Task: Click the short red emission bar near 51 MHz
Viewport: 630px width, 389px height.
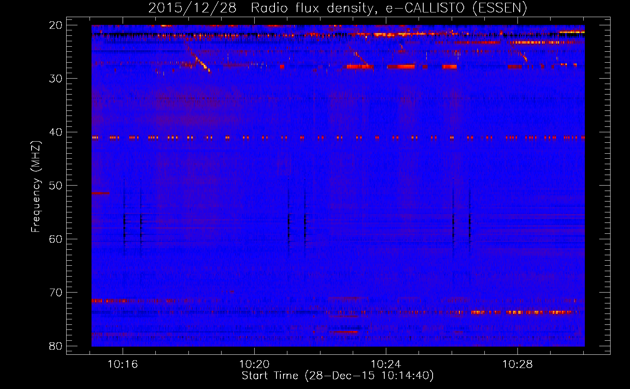Action: click(x=100, y=193)
